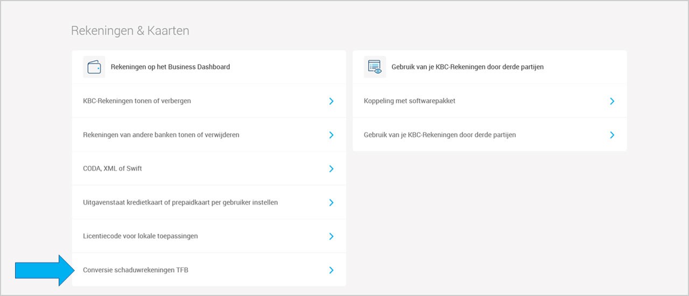Click the document-eye icon for third-party usage

375,67
